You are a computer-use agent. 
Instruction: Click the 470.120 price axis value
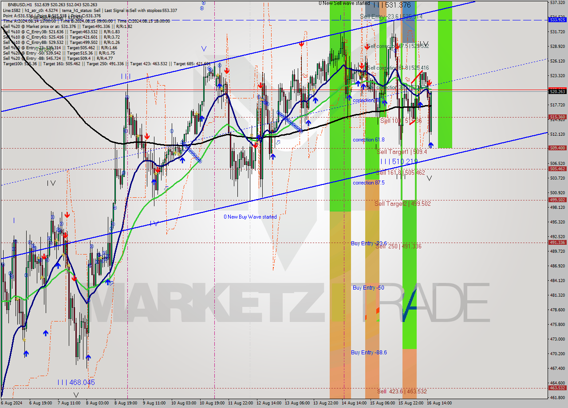[x=557, y=354]
